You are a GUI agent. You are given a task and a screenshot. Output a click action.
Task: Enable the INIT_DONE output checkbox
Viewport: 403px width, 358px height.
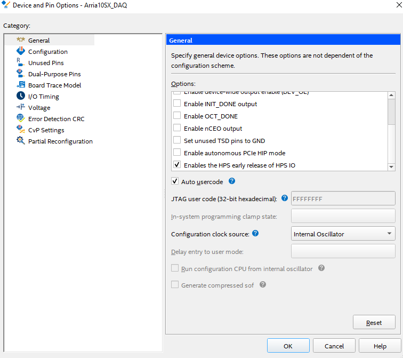(177, 104)
